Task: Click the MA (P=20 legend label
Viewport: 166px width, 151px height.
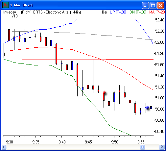Action: 157,12
